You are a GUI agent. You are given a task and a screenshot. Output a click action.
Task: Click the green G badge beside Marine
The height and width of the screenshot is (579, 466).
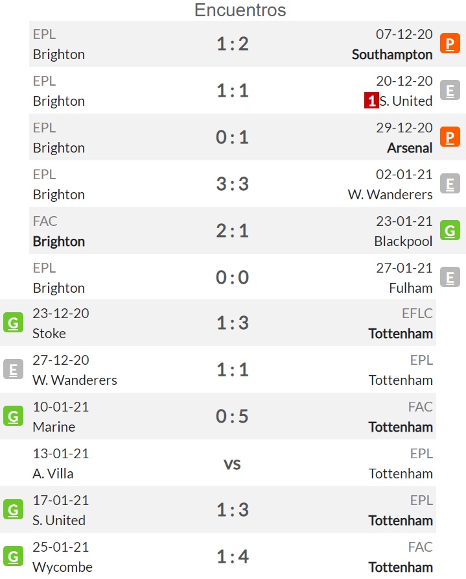(x=13, y=416)
